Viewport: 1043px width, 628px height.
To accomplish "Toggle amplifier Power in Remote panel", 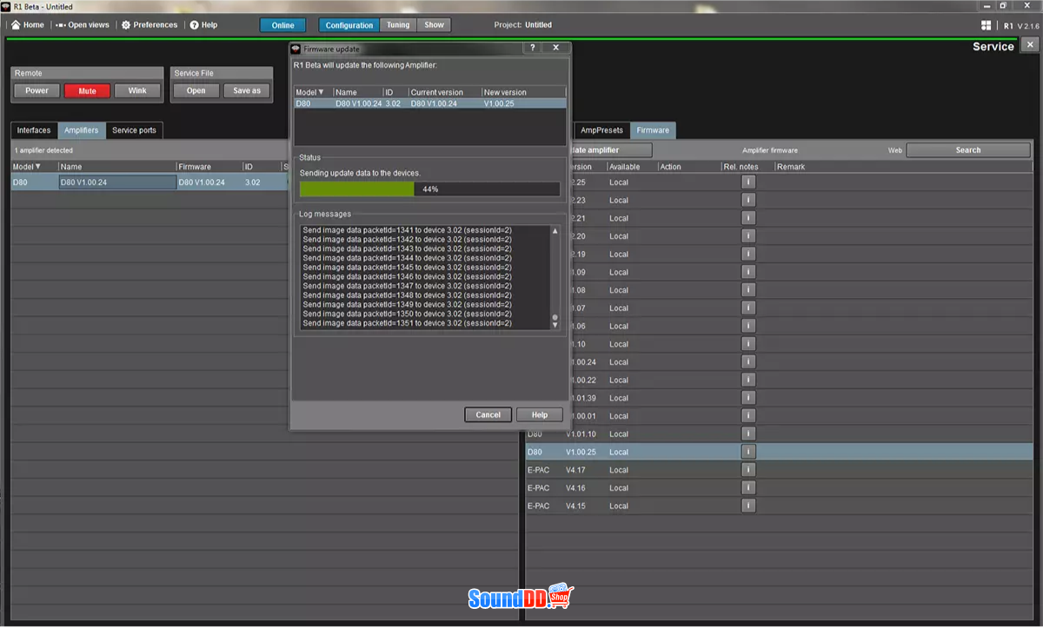I will click(37, 90).
